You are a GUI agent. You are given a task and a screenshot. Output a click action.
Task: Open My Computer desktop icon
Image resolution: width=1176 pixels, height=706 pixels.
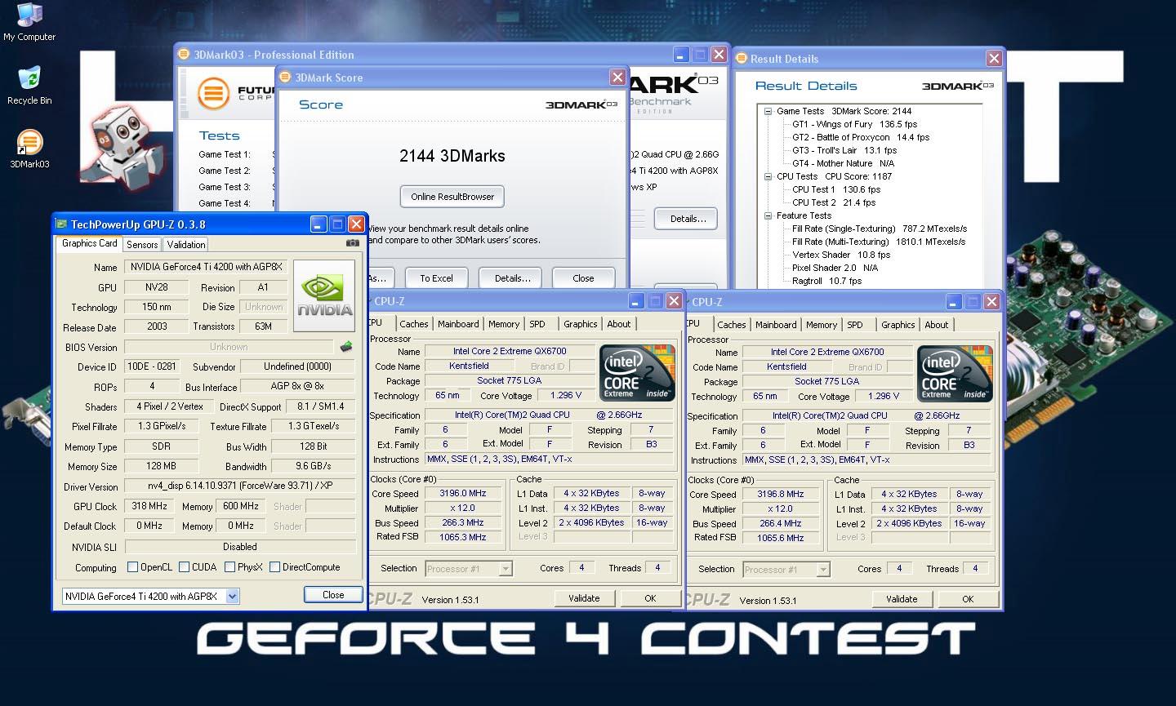point(29,22)
